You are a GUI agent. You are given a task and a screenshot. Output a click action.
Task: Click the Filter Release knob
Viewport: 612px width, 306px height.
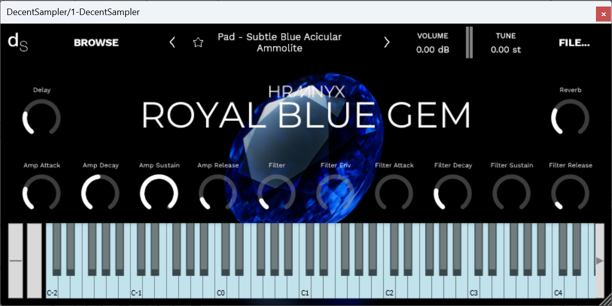click(x=570, y=193)
